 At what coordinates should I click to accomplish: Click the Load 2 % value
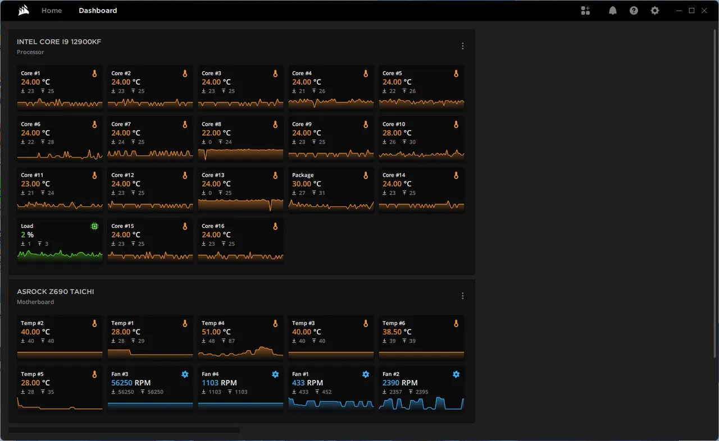[28, 235]
